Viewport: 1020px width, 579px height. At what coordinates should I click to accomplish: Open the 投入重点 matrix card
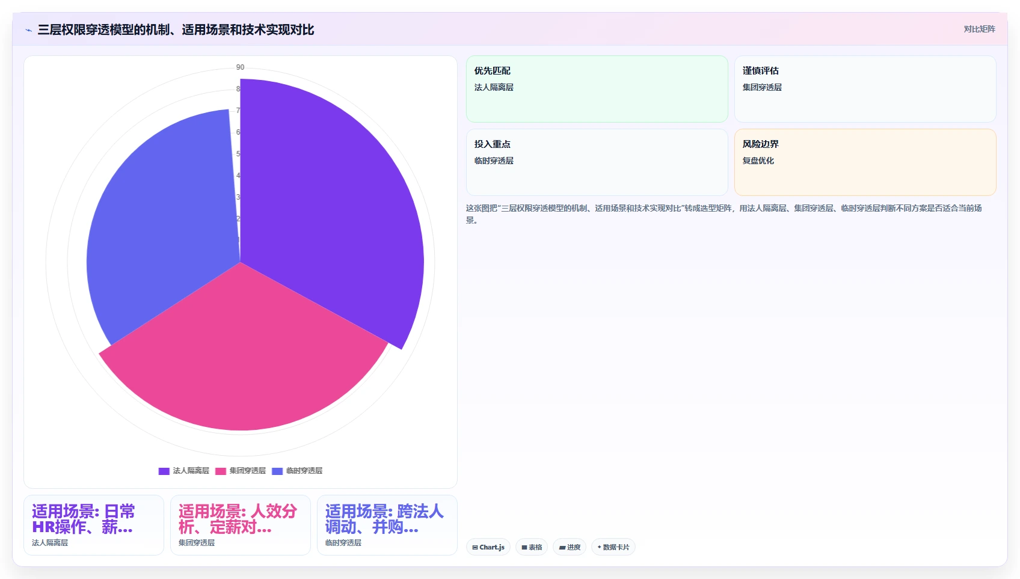(x=597, y=162)
